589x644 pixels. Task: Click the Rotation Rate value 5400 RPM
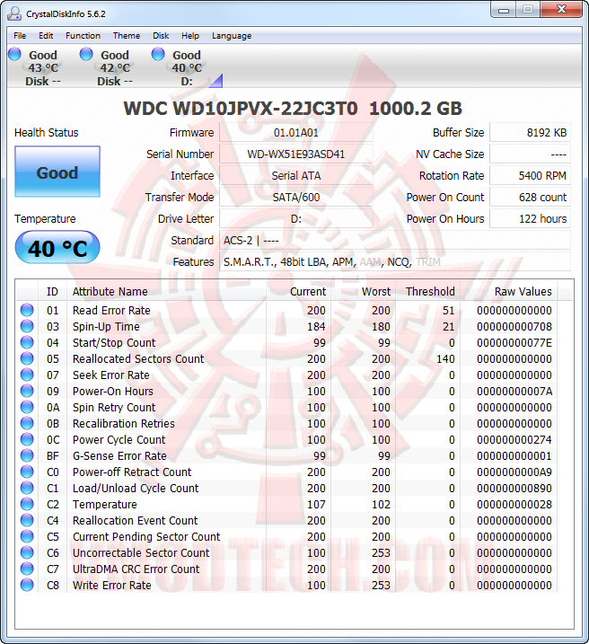pyautogui.click(x=530, y=176)
